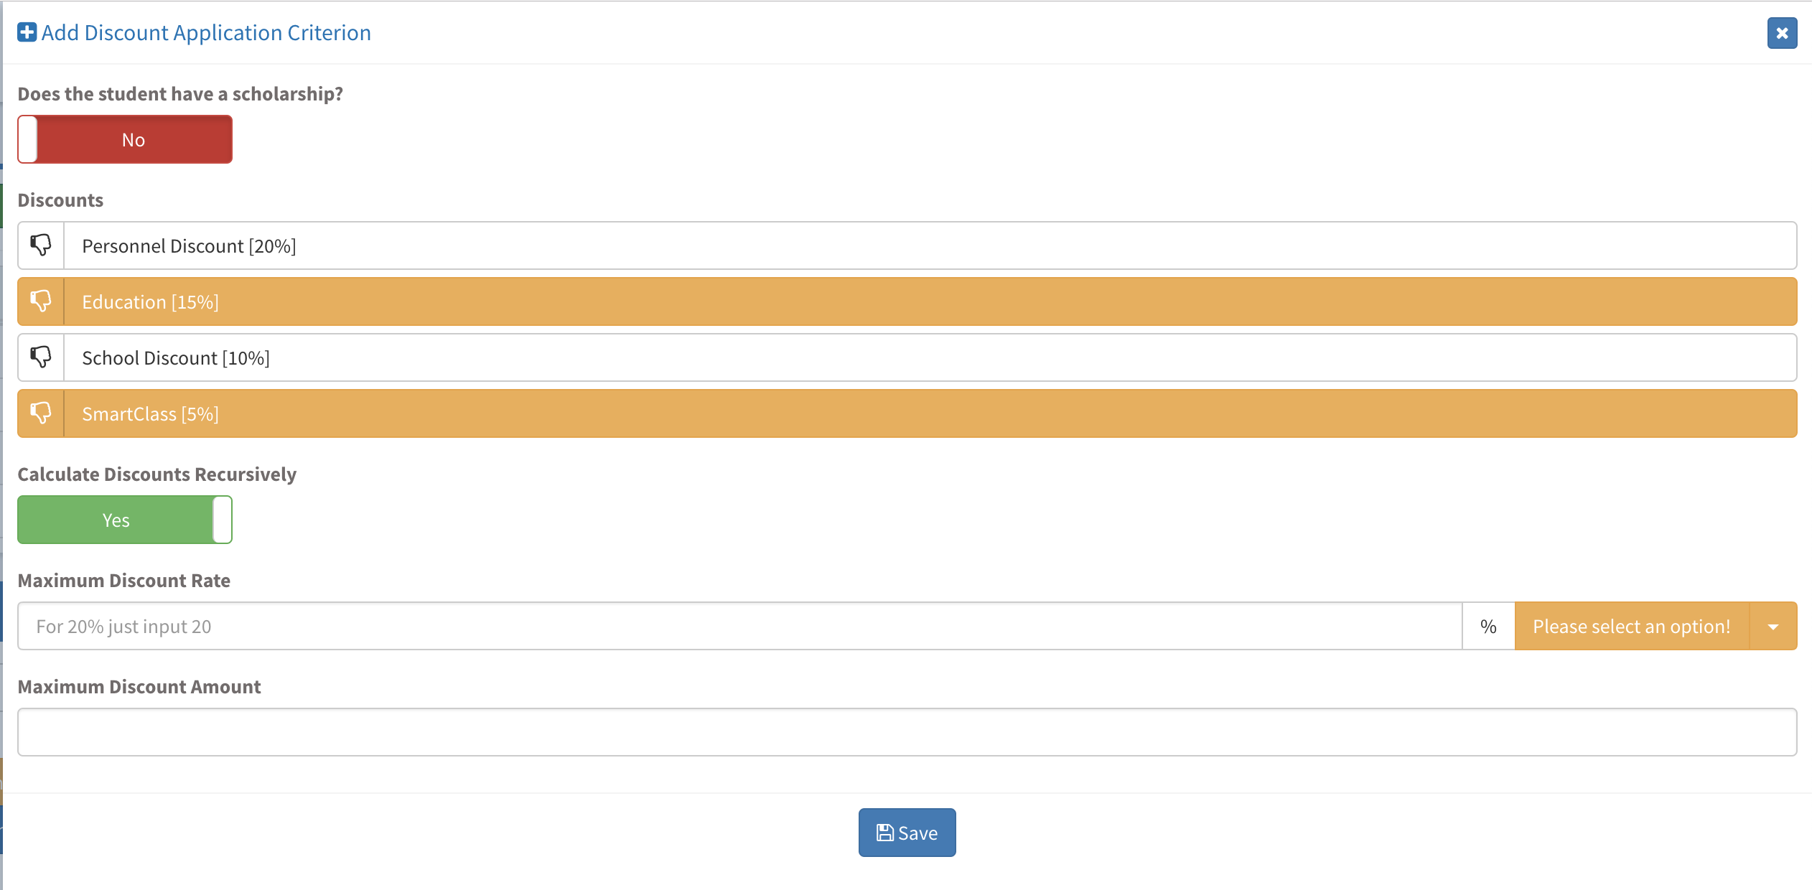This screenshot has width=1812, height=890.
Task: Deselect the SmartClass [5%] discount row
Action: [x=929, y=413]
